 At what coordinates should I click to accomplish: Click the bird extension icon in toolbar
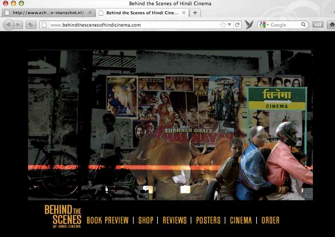point(249,24)
